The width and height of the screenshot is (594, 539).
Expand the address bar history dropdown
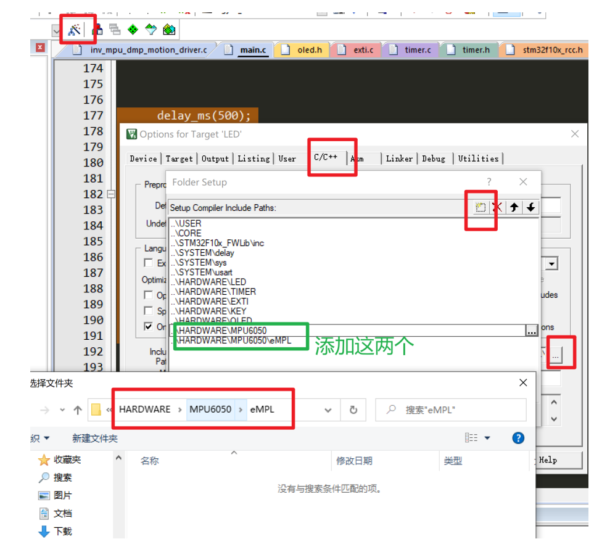[x=328, y=410]
